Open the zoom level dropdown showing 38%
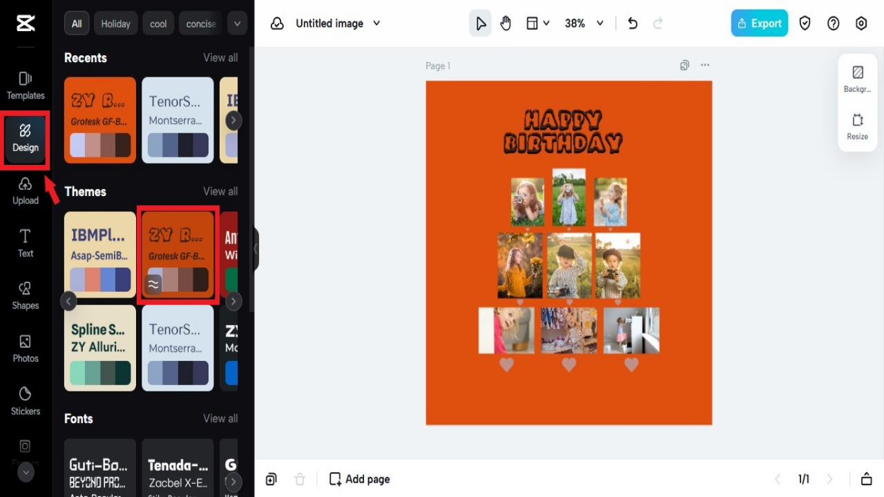This screenshot has height=497, width=884. coord(582,23)
